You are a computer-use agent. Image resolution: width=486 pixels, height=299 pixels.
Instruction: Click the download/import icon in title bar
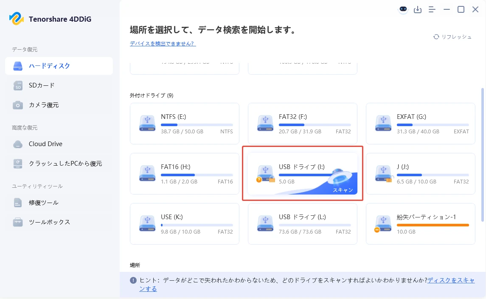[418, 10]
